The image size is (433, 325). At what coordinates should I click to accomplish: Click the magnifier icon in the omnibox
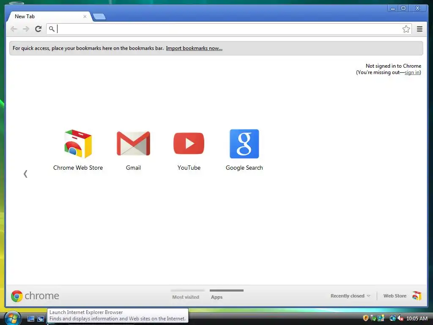coord(52,29)
